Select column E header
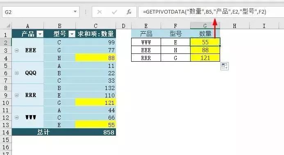 point(146,26)
